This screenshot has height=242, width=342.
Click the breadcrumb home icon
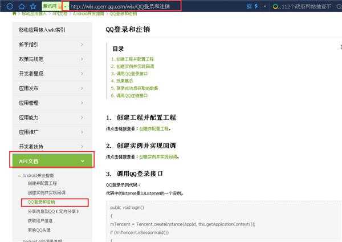(x=14, y=14)
